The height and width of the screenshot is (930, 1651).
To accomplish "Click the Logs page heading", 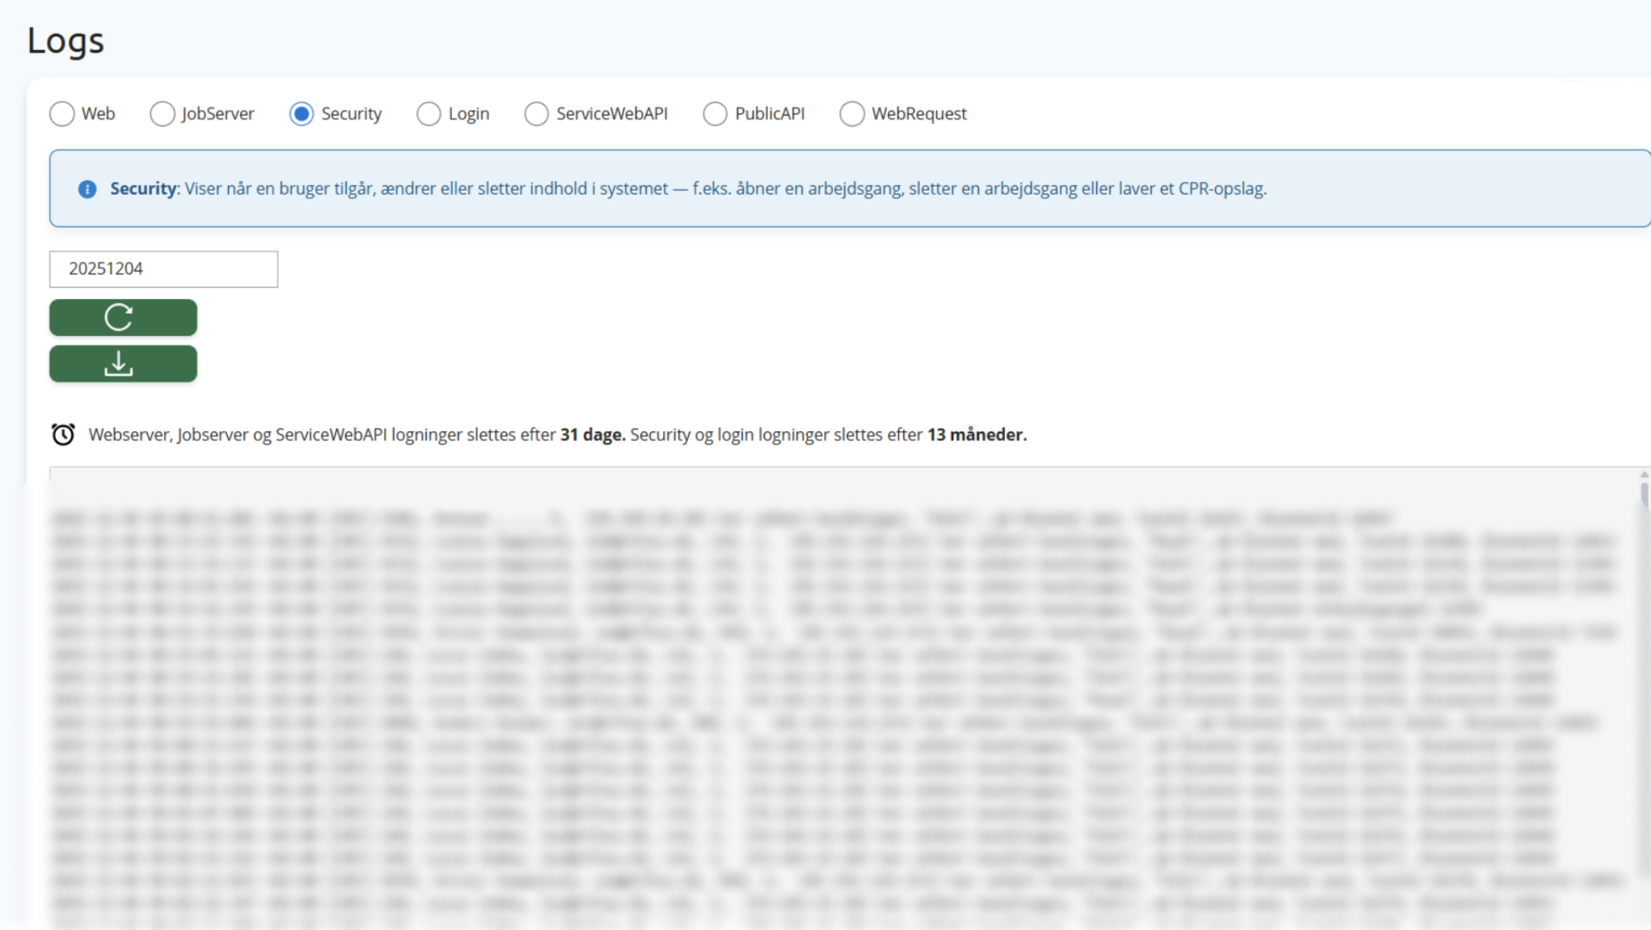I will 65,40.
